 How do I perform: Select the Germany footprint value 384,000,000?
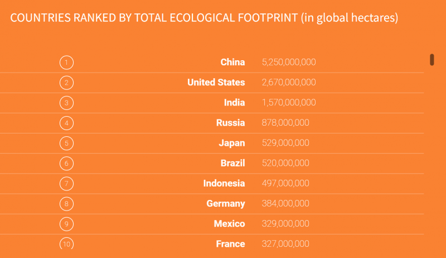285,203
